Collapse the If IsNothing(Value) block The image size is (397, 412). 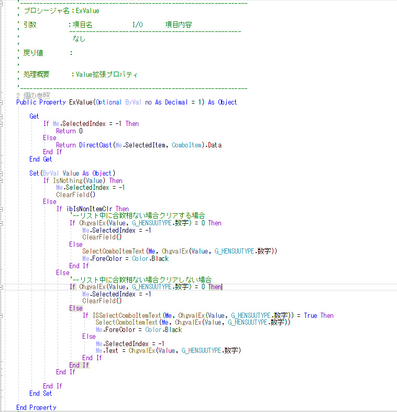coord(1,181)
